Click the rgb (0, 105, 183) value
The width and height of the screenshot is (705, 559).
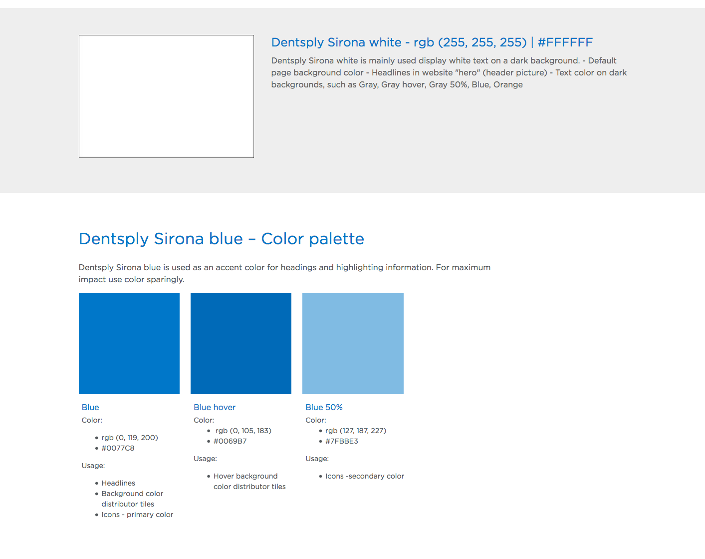[243, 431]
